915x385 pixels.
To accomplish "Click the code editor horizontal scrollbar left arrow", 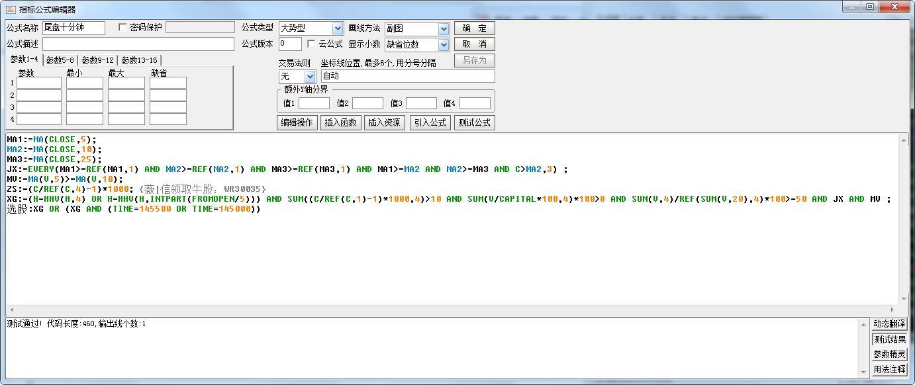I will coord(11,310).
